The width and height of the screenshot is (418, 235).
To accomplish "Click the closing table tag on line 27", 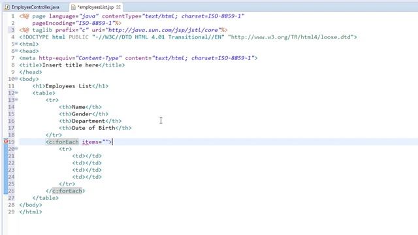I will pyautogui.click(x=45, y=198).
